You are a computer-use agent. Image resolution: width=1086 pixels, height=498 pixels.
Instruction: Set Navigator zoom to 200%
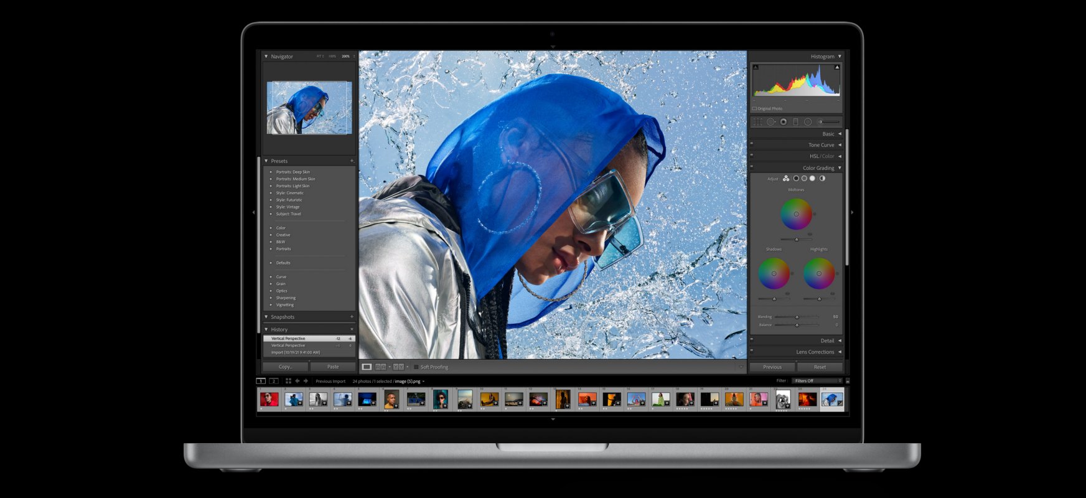345,56
